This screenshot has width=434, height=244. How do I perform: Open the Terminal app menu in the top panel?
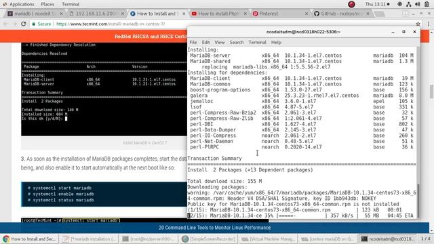pyautogui.click(x=71, y=4)
